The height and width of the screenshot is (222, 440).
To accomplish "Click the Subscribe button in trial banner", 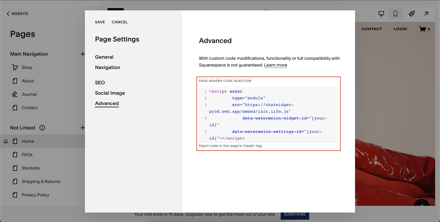I will pyautogui.click(x=295, y=214).
